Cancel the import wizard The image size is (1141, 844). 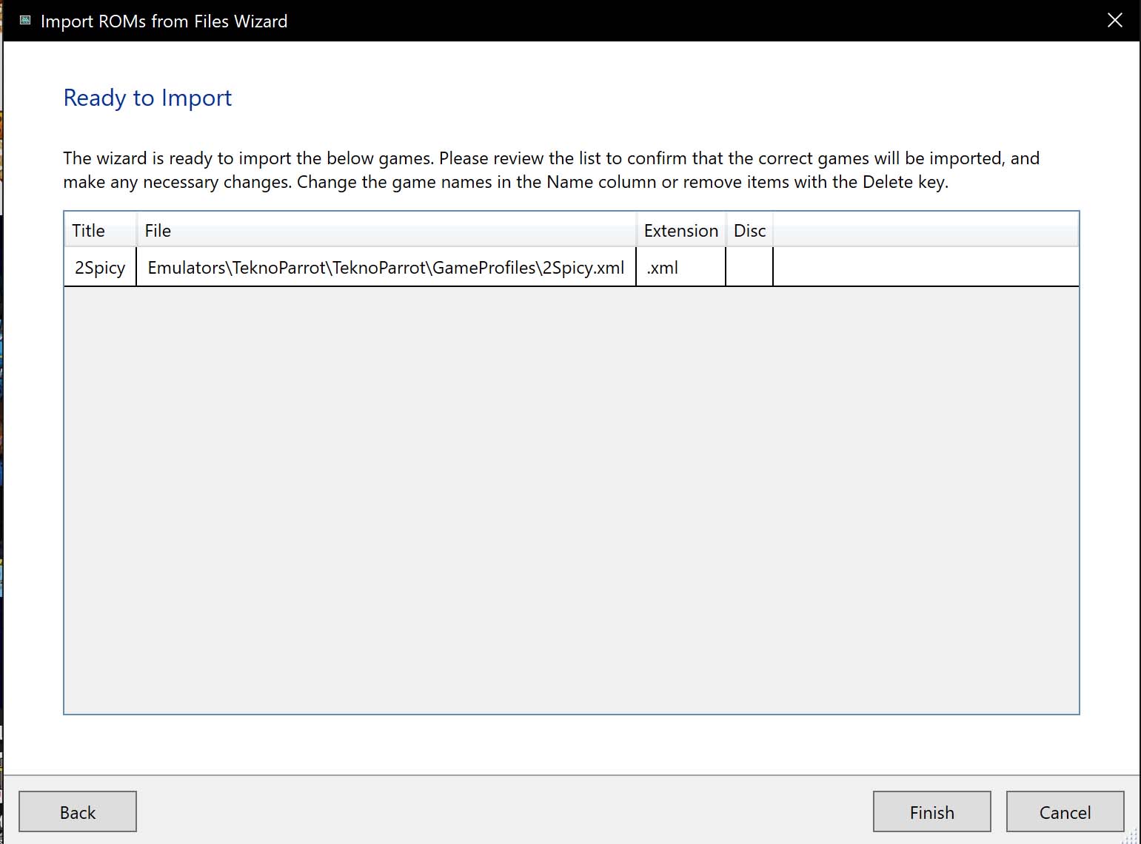(x=1065, y=812)
